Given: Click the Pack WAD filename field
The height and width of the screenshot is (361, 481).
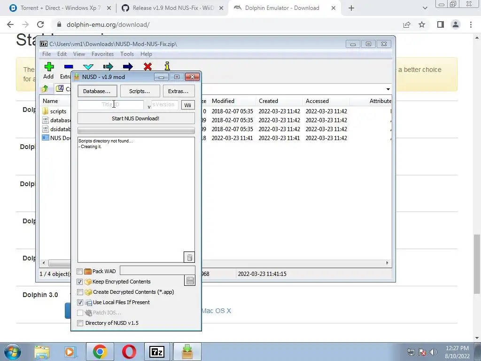Looking at the screenshot, I should [x=157, y=270].
